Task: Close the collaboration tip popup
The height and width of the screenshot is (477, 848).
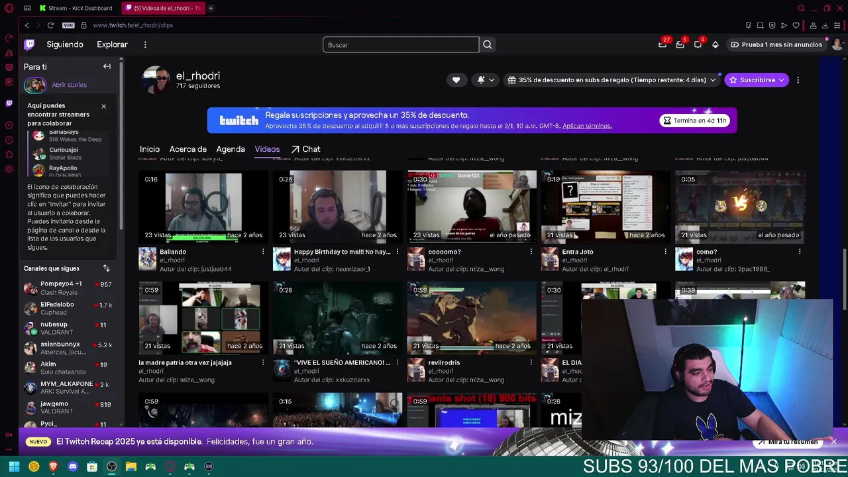Action: tap(103, 106)
